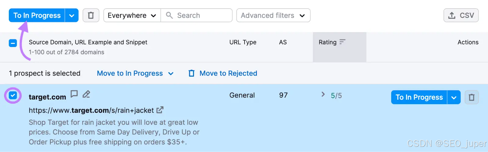Open dropdown arrow on row's To In Progress
The width and height of the screenshot is (488, 152).
(x=454, y=98)
